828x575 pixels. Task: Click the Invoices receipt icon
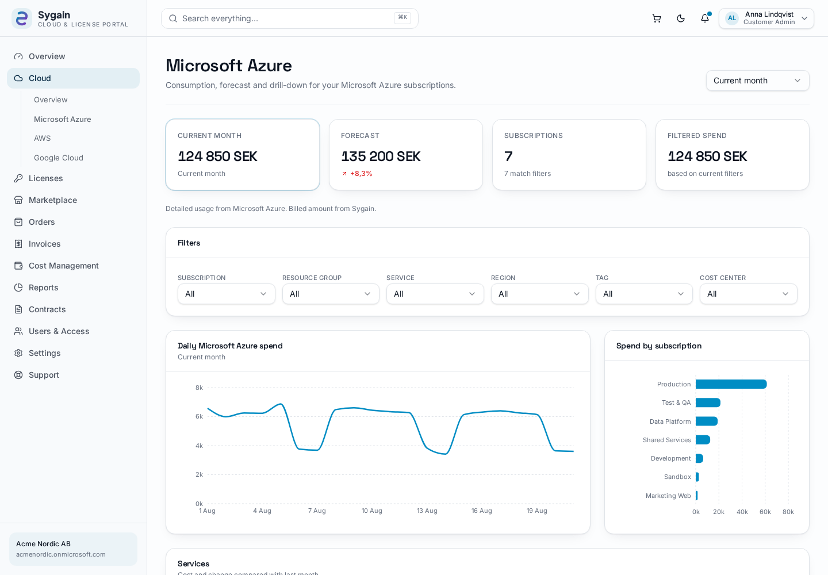[18, 244]
